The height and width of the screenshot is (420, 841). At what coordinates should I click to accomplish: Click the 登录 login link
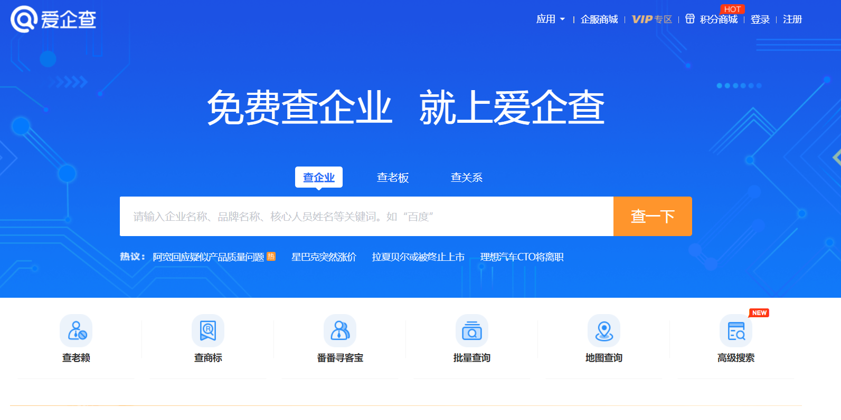click(760, 19)
